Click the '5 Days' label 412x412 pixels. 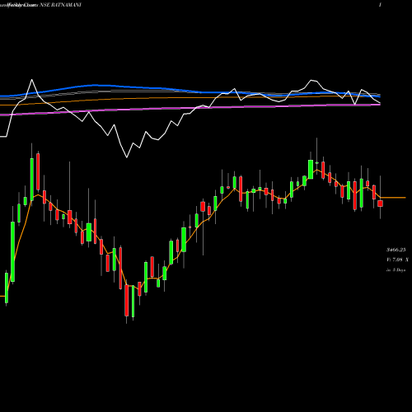[x=399, y=270]
